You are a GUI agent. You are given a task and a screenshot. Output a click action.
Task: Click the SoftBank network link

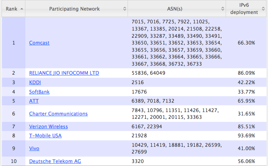click(x=39, y=92)
